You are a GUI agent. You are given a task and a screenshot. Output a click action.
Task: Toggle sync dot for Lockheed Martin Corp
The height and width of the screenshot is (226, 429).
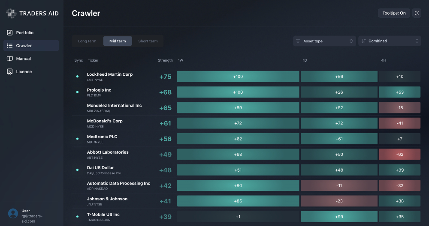[77, 77]
